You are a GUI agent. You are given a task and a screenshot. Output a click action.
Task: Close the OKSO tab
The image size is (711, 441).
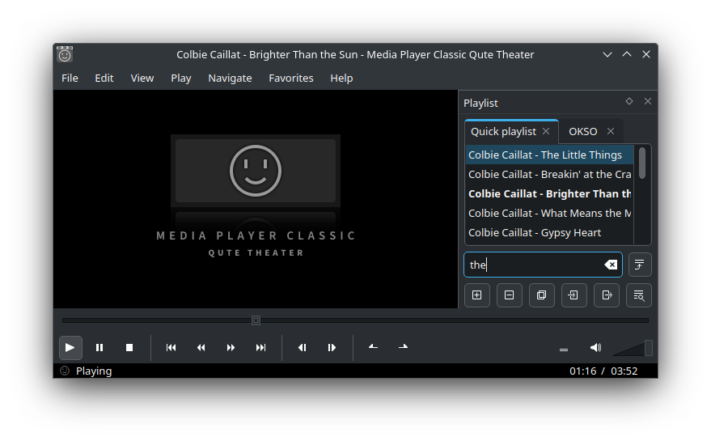point(611,131)
